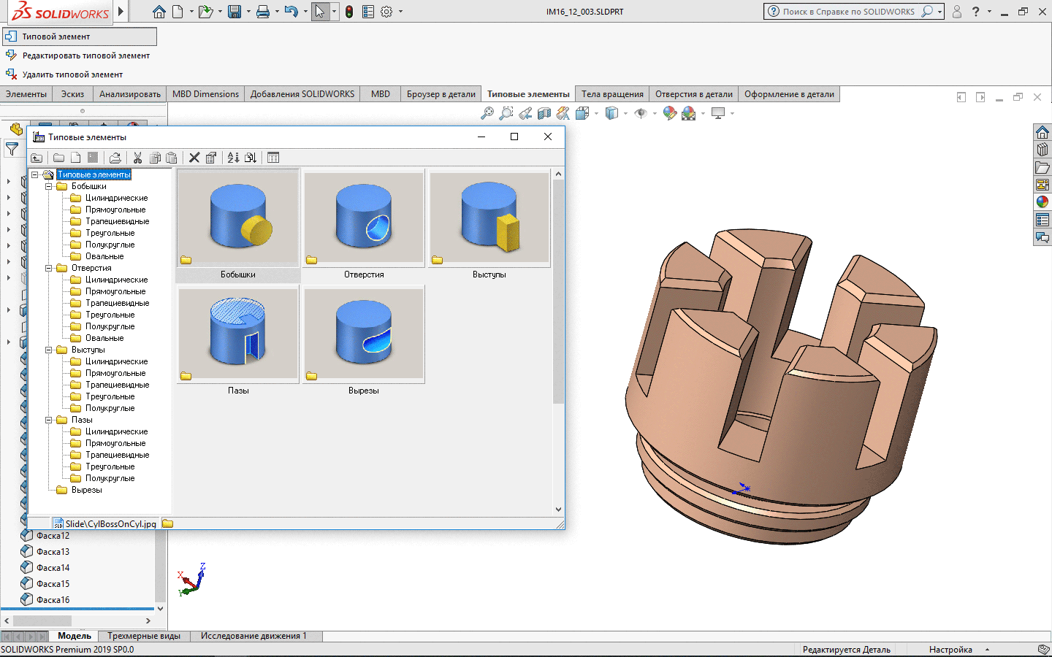The width and height of the screenshot is (1052, 657).
Task: Open the Тела вращения tab
Action: [x=612, y=94]
